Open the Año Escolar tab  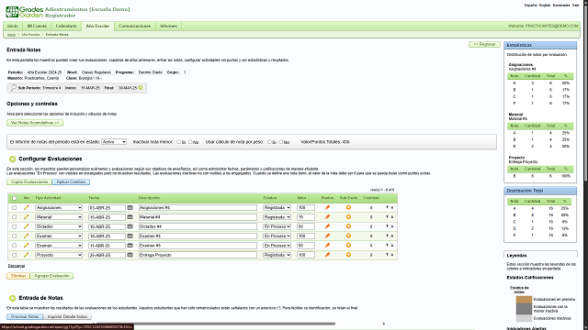click(97, 27)
